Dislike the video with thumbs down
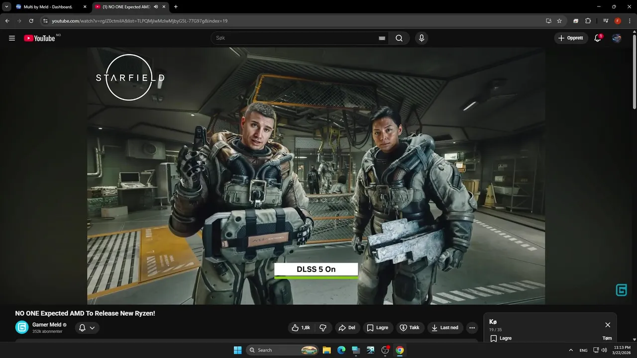The width and height of the screenshot is (637, 358). [x=323, y=328]
